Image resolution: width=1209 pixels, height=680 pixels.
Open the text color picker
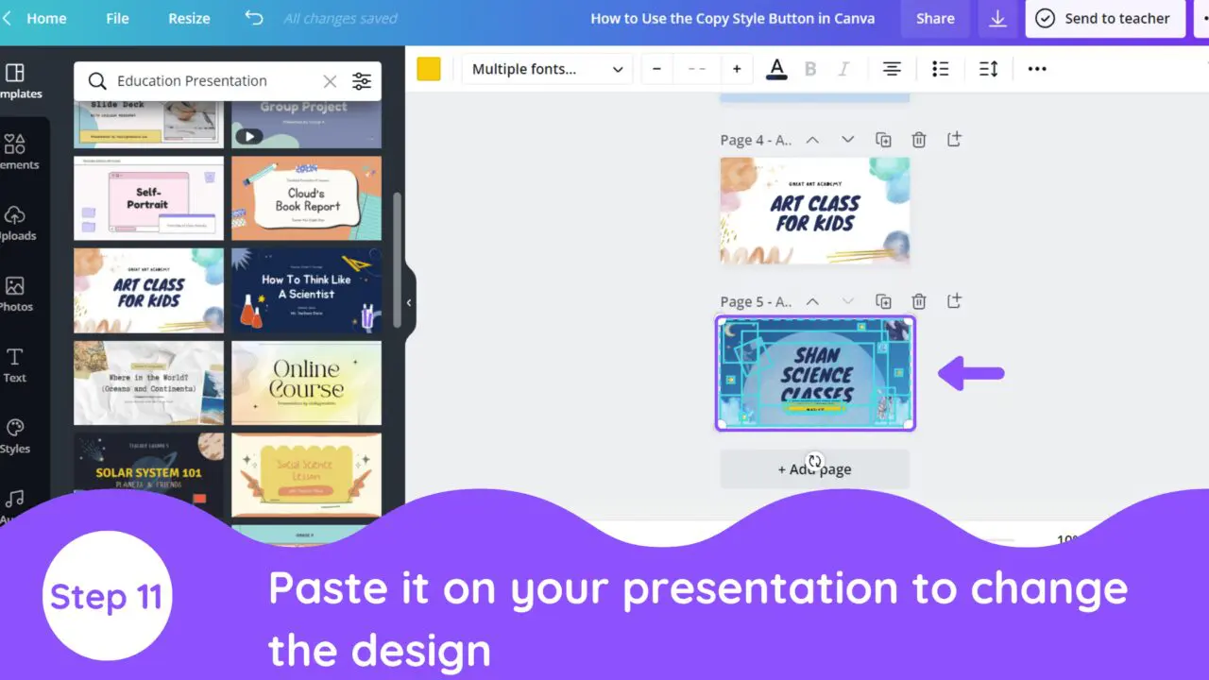pyautogui.click(x=775, y=68)
